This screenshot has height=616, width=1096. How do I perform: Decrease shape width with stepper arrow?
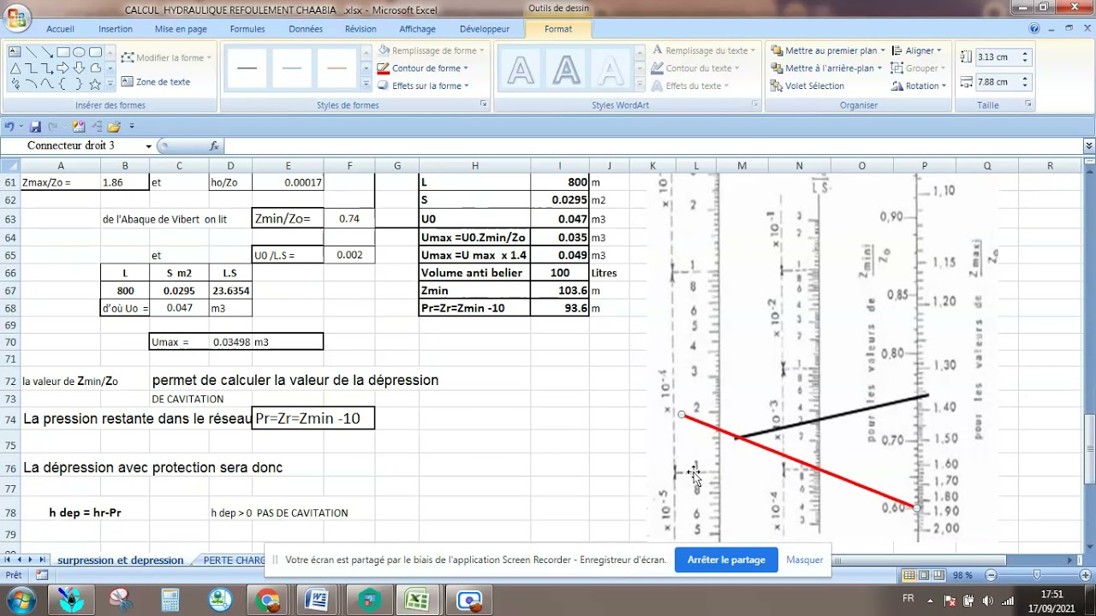click(x=1025, y=86)
